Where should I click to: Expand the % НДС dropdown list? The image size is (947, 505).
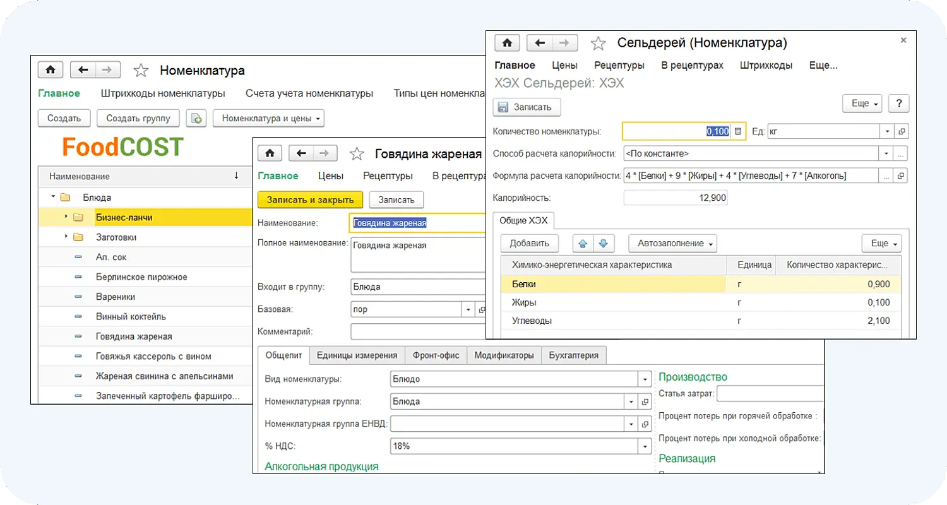(645, 446)
